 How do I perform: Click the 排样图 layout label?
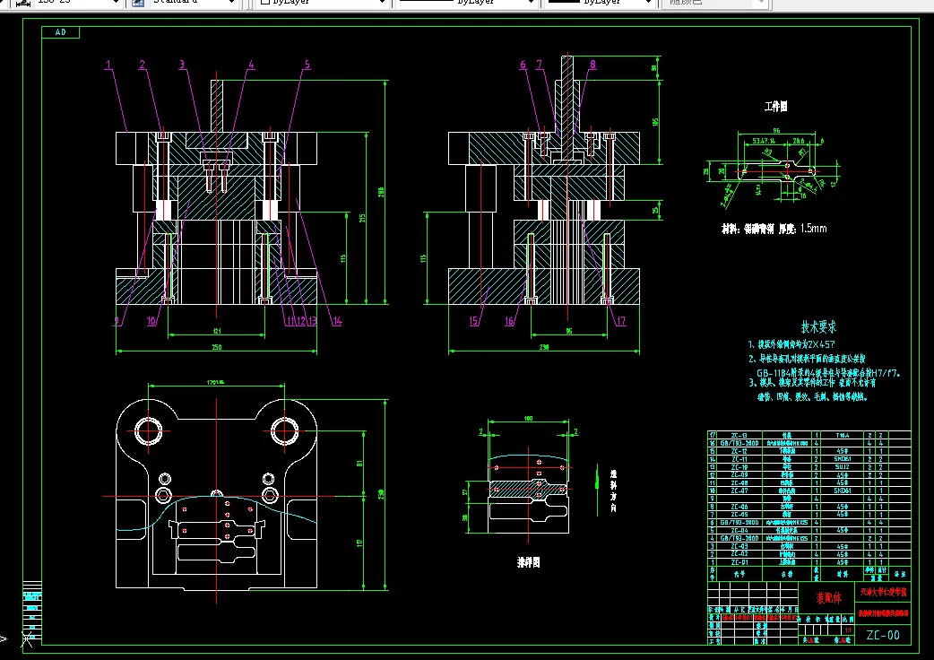(x=528, y=562)
